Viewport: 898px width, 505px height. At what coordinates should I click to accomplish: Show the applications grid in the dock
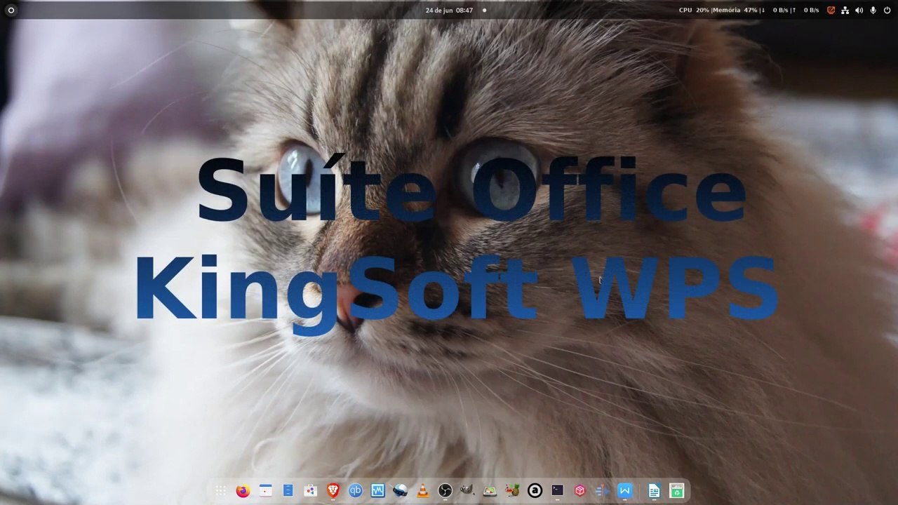(220, 491)
